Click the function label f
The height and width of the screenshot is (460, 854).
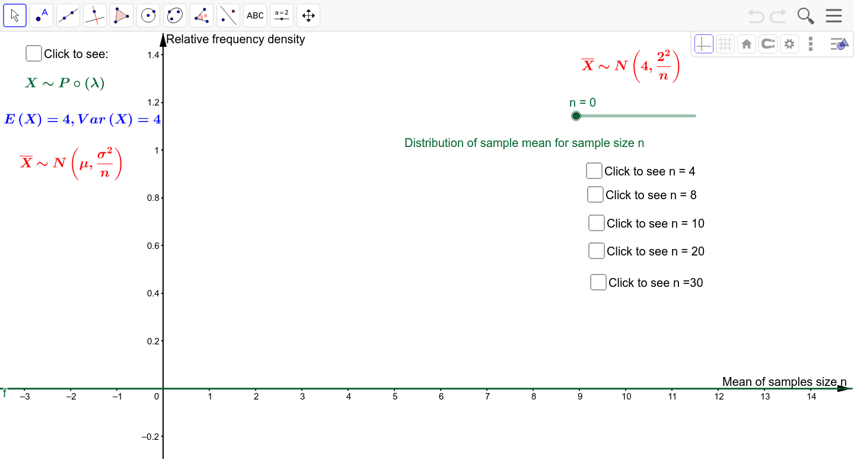5,393
